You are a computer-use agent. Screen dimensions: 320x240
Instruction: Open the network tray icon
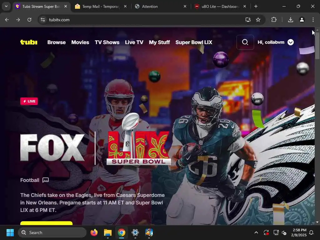pyautogui.click(x=276, y=232)
